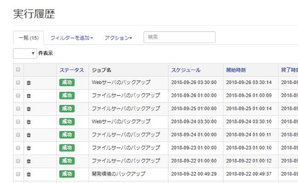Switch to the 一覧 (15) tab
Viewport: 298px width, 183px height.
coord(28,38)
